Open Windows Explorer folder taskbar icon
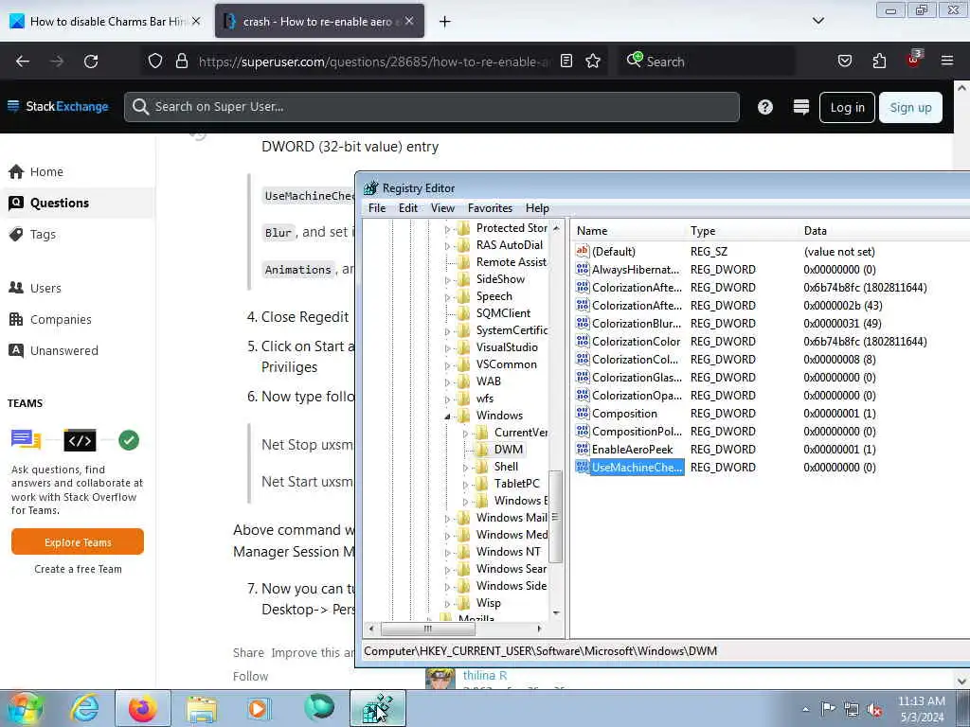Image resolution: width=970 pixels, height=727 pixels. click(x=202, y=708)
